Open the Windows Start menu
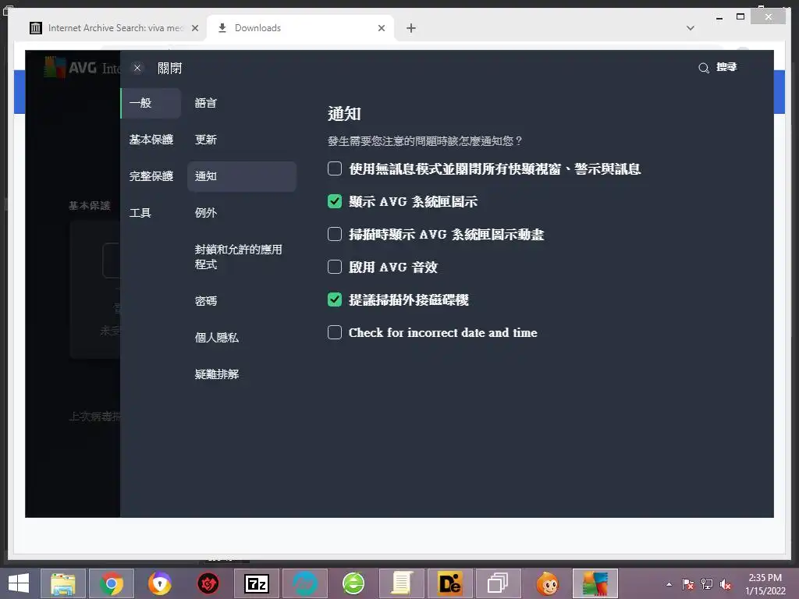 click(x=19, y=583)
